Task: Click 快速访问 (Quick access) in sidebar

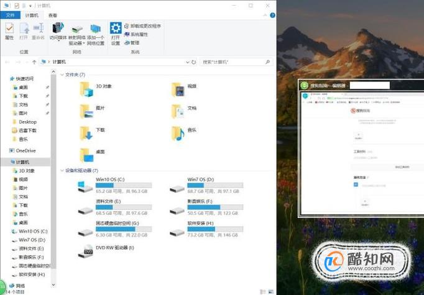Action: (x=22, y=79)
